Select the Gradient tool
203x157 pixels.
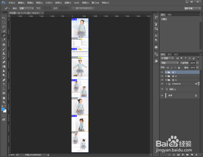point(4,67)
